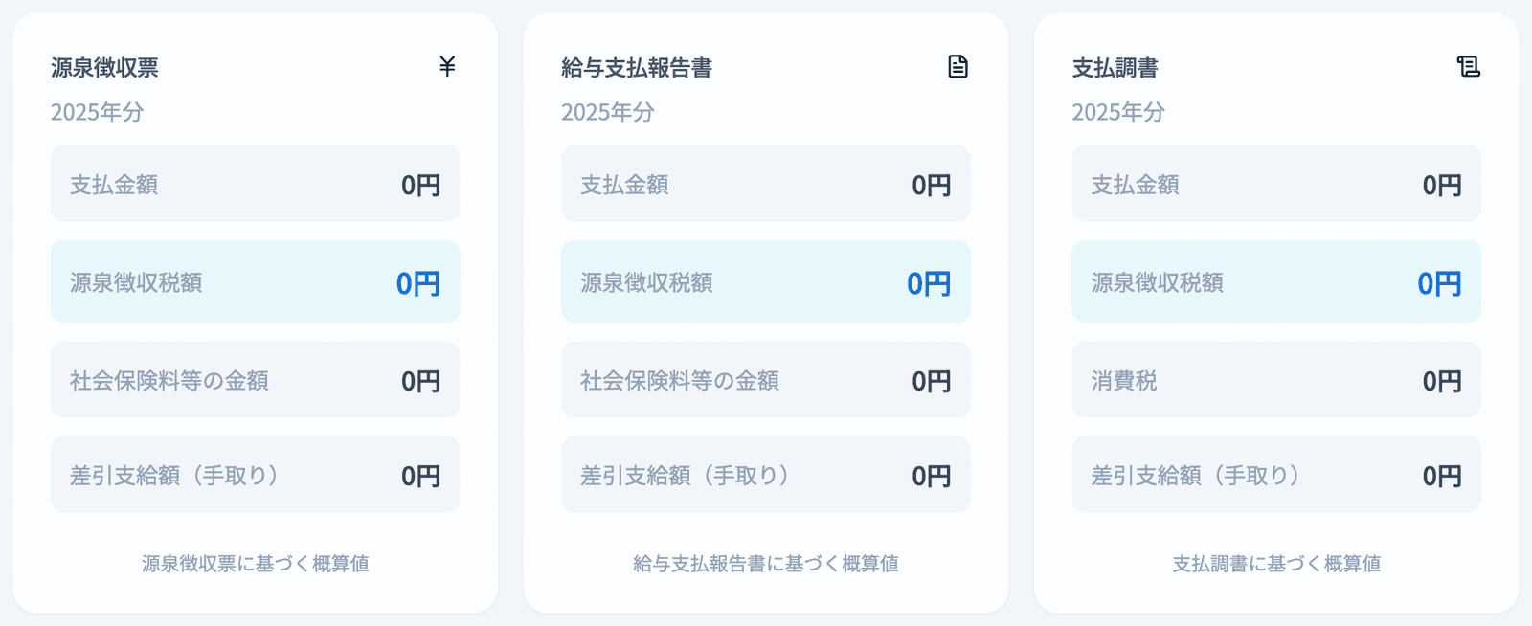Click the 支払調書に基づく概算値 footnote
Image resolution: width=1532 pixels, height=626 pixels.
pyautogui.click(x=1276, y=564)
